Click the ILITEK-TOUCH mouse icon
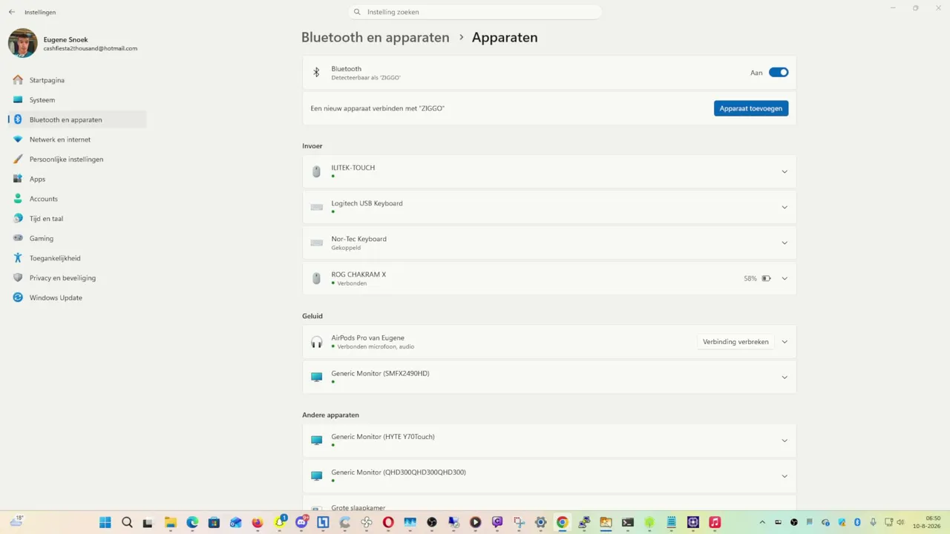Viewport: 950px width, 534px height. [316, 171]
